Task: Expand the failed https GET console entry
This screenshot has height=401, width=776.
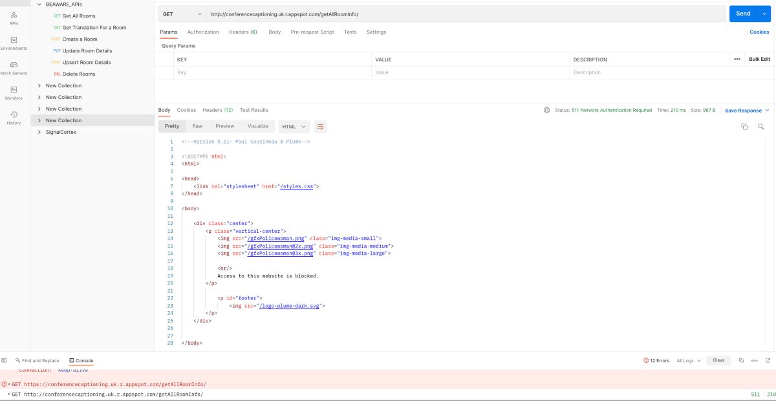Action: tap(8, 384)
